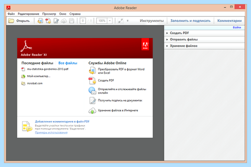
Task: Open the Справка menu
Action: point(75,14)
